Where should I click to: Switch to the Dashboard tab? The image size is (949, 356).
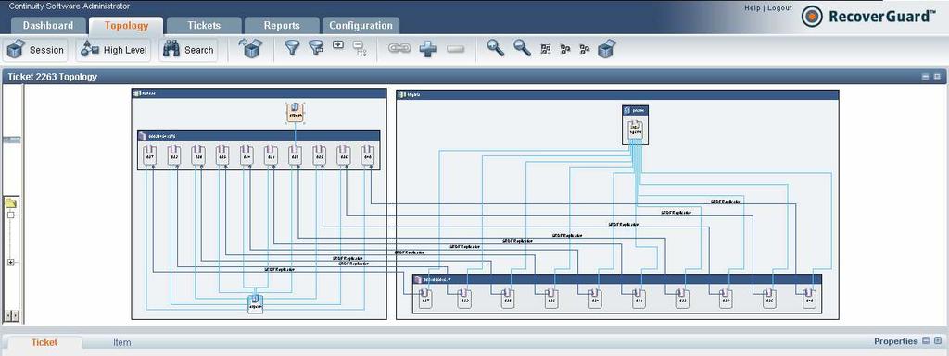coord(48,25)
